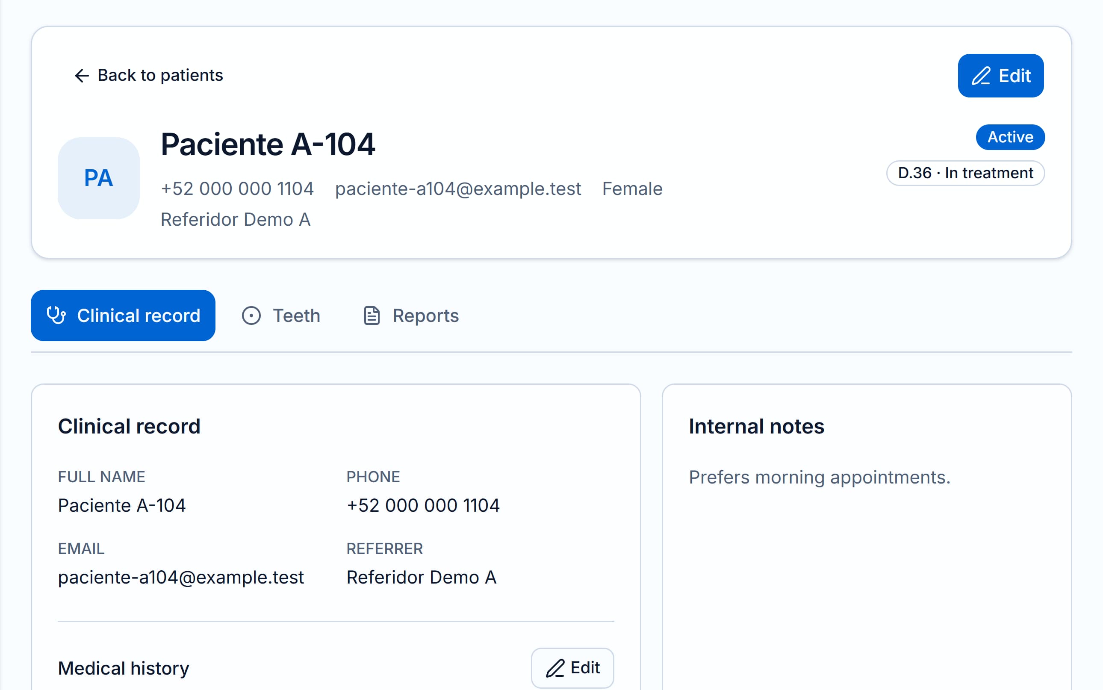Viewport: 1103px width, 690px height.
Task: Click the stethoscope icon on Clinical record tab
Action: coord(56,316)
